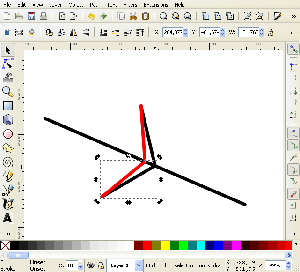Image resolution: width=300 pixels, height=272 pixels.
Task: Expand the toolbox overflow chevron
Action: [8, 234]
